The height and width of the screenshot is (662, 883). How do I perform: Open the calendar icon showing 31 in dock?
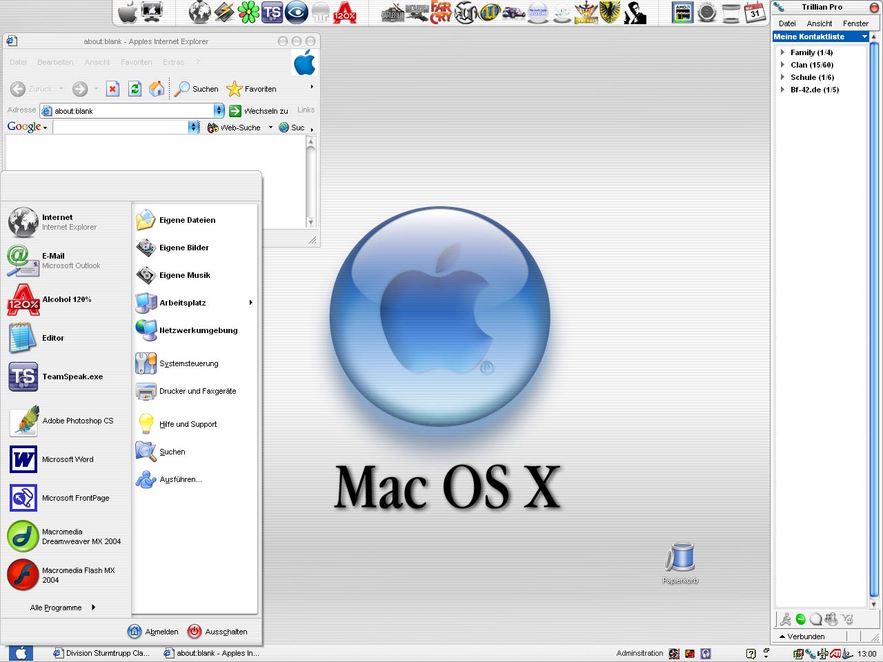(x=755, y=12)
